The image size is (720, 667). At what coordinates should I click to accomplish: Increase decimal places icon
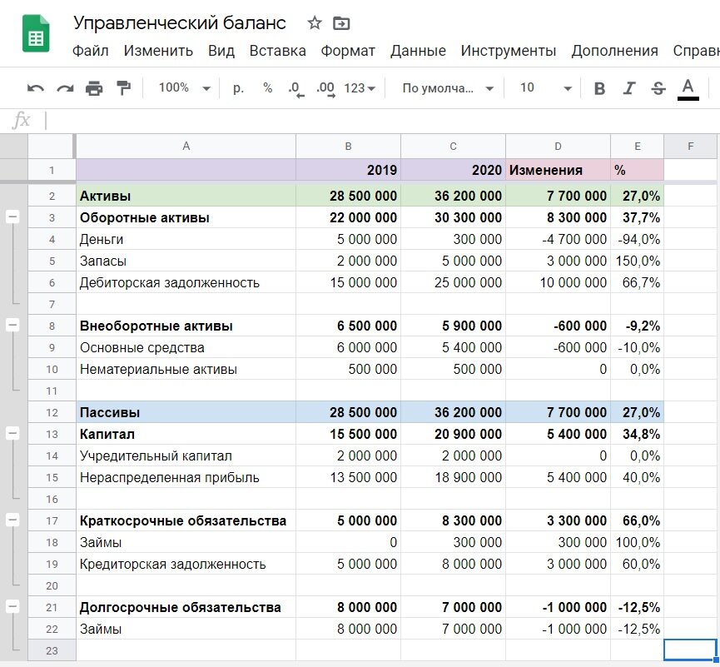(x=323, y=87)
